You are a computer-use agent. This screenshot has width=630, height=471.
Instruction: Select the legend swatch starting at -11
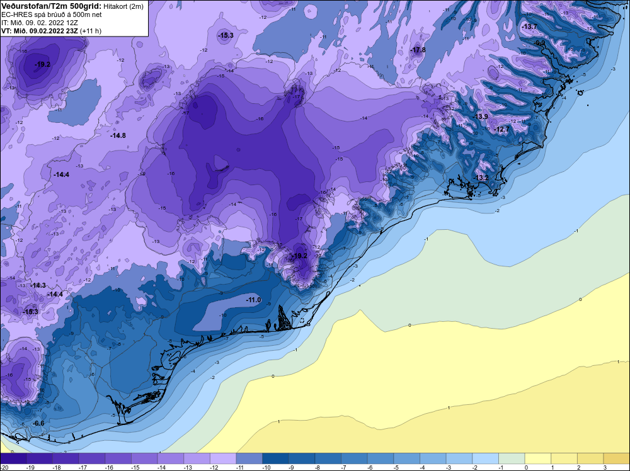pyautogui.click(x=249, y=458)
